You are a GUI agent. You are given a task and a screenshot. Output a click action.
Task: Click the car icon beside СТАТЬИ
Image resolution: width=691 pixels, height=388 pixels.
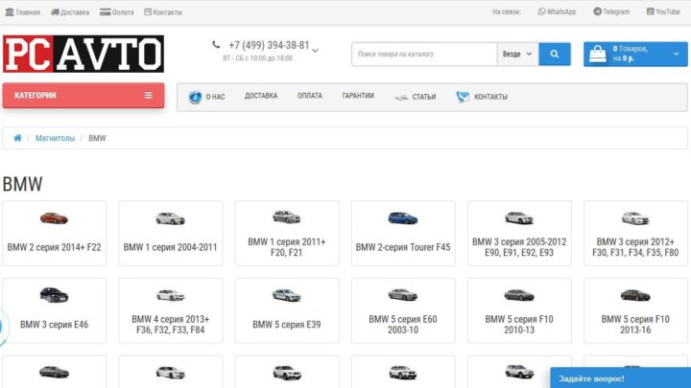(x=401, y=97)
